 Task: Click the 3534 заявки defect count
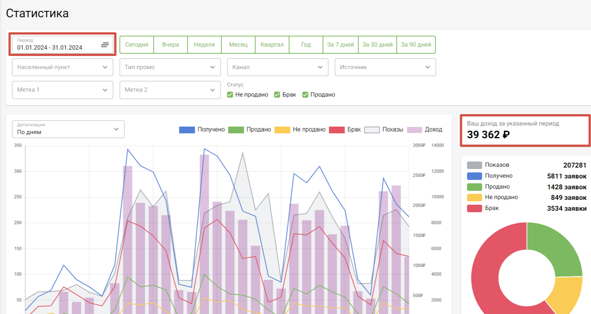[567, 208]
